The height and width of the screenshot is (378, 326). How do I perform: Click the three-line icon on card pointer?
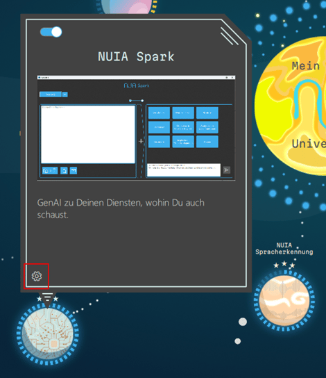(x=47, y=297)
